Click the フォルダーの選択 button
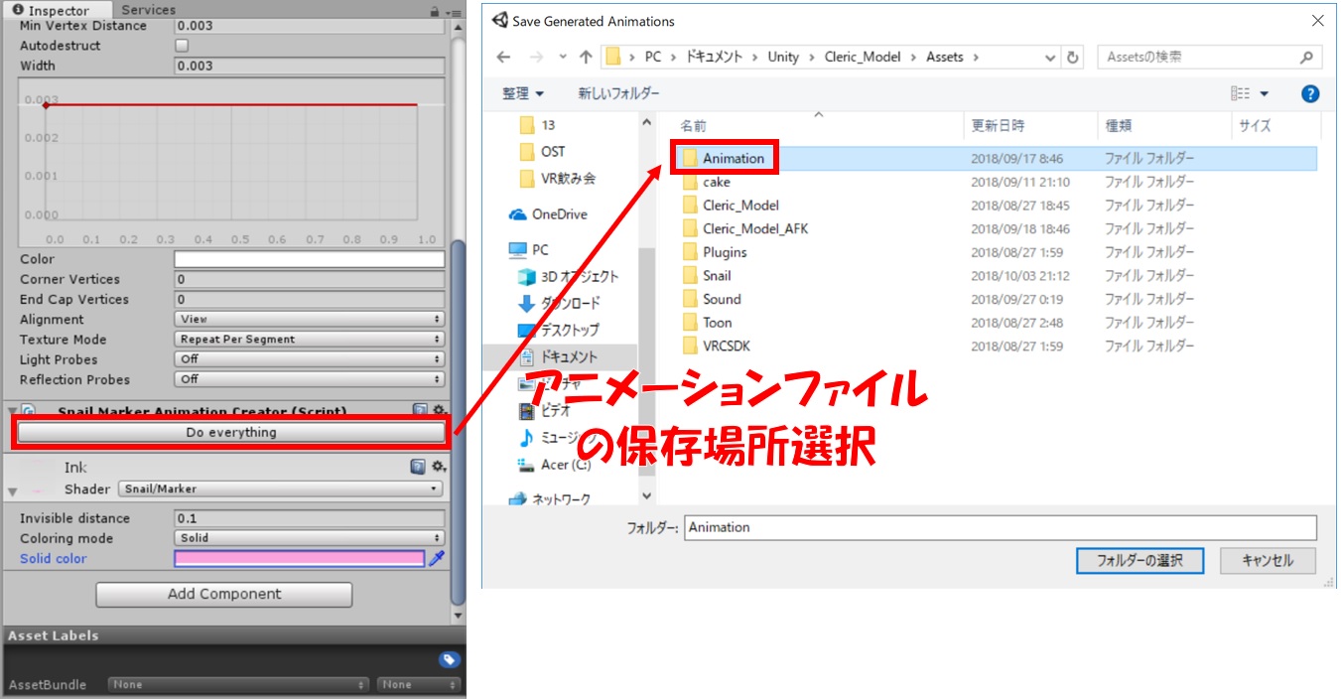This screenshot has height=699, width=1341. coord(1140,560)
